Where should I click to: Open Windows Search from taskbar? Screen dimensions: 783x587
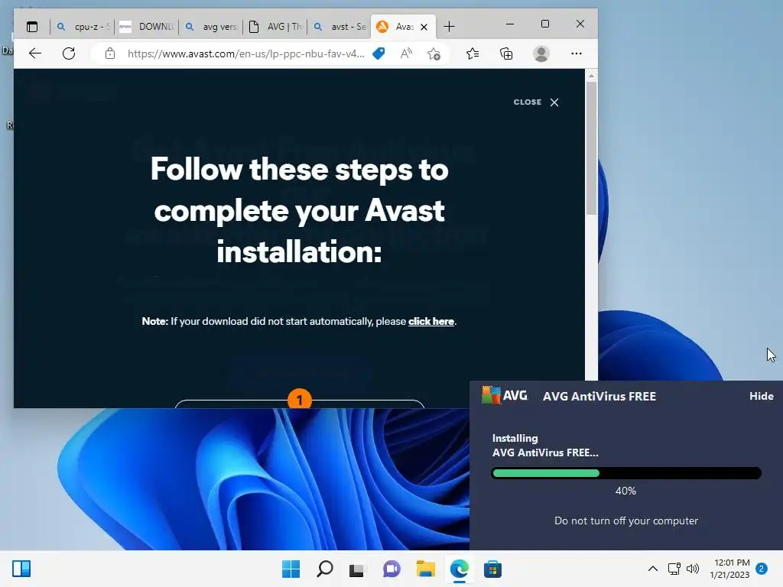(324, 569)
